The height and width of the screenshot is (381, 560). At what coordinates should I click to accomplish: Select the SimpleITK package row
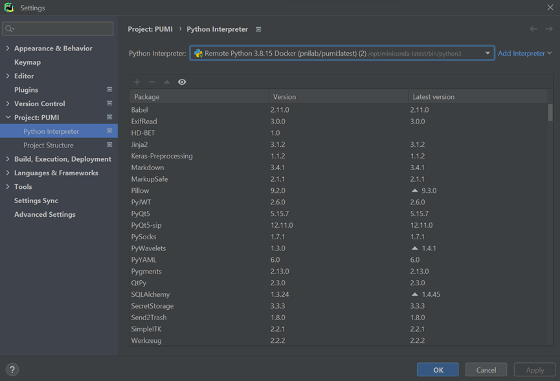coord(338,329)
